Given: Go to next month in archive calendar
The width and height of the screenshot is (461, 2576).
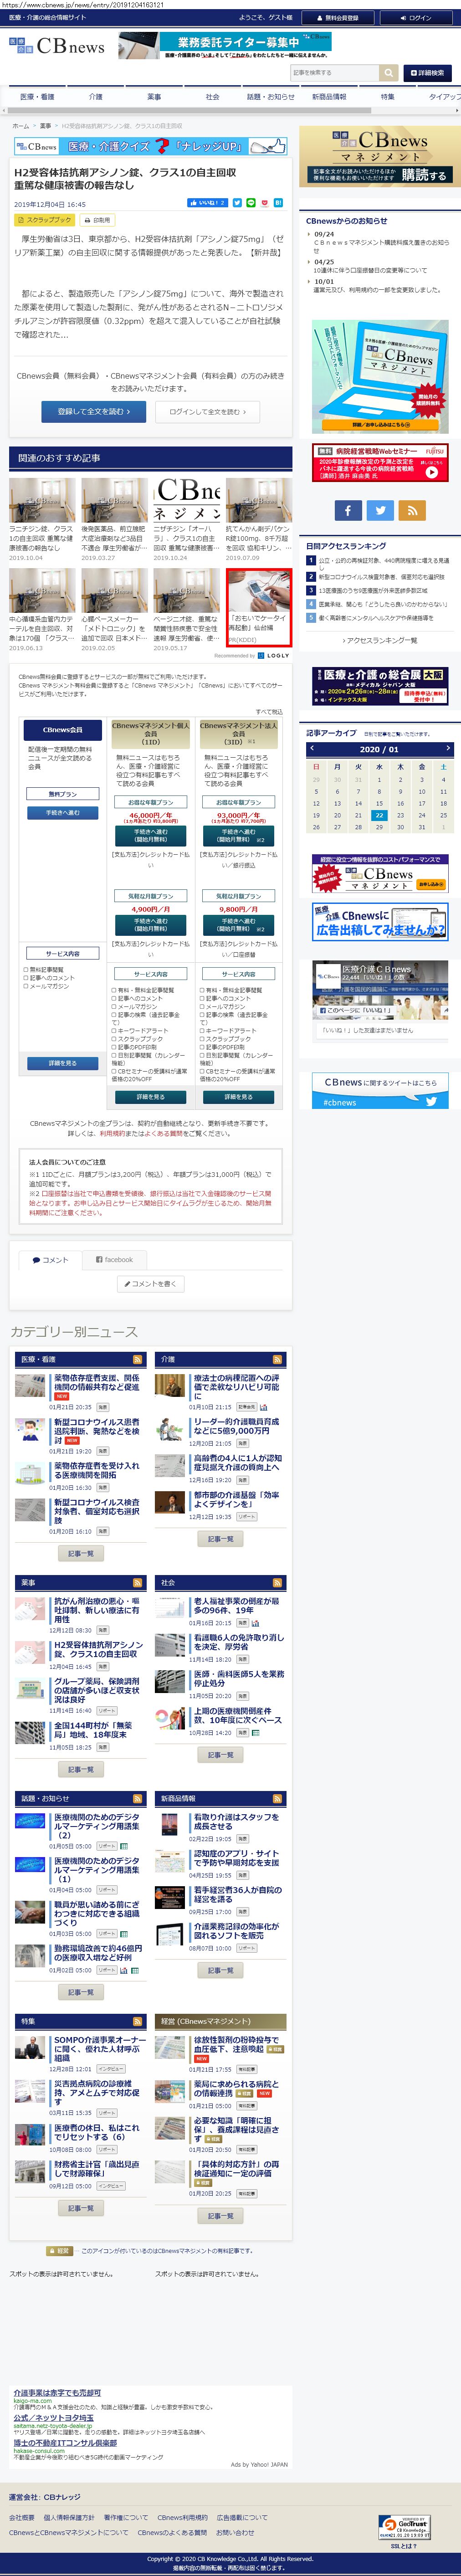Looking at the screenshot, I should 447,748.
